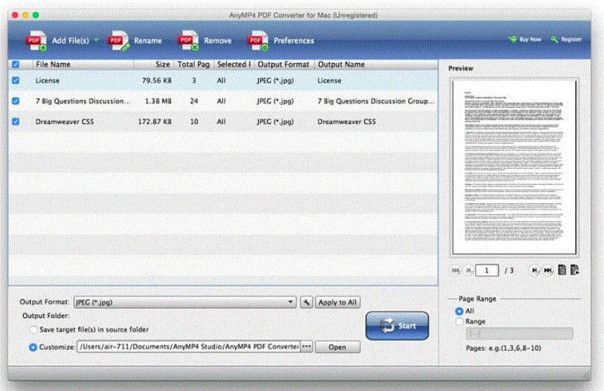604x391 pixels.
Task: Click the wrench output settings icon
Action: [x=306, y=302]
